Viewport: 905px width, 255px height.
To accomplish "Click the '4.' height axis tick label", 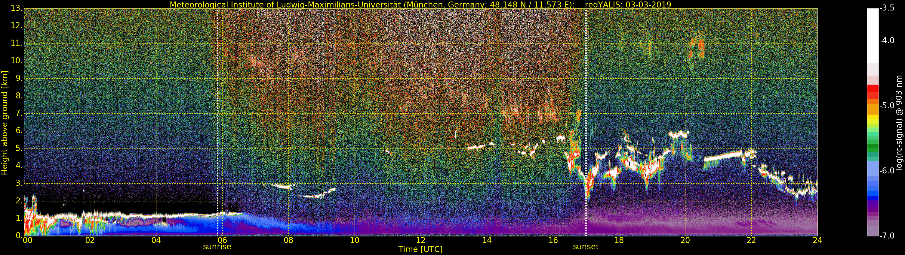I will (19, 166).
